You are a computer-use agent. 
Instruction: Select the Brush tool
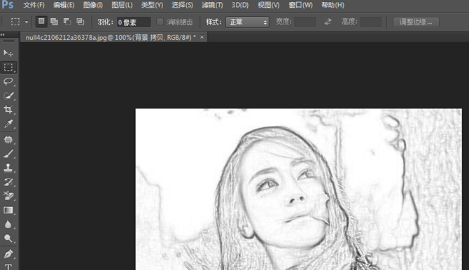tap(8, 154)
